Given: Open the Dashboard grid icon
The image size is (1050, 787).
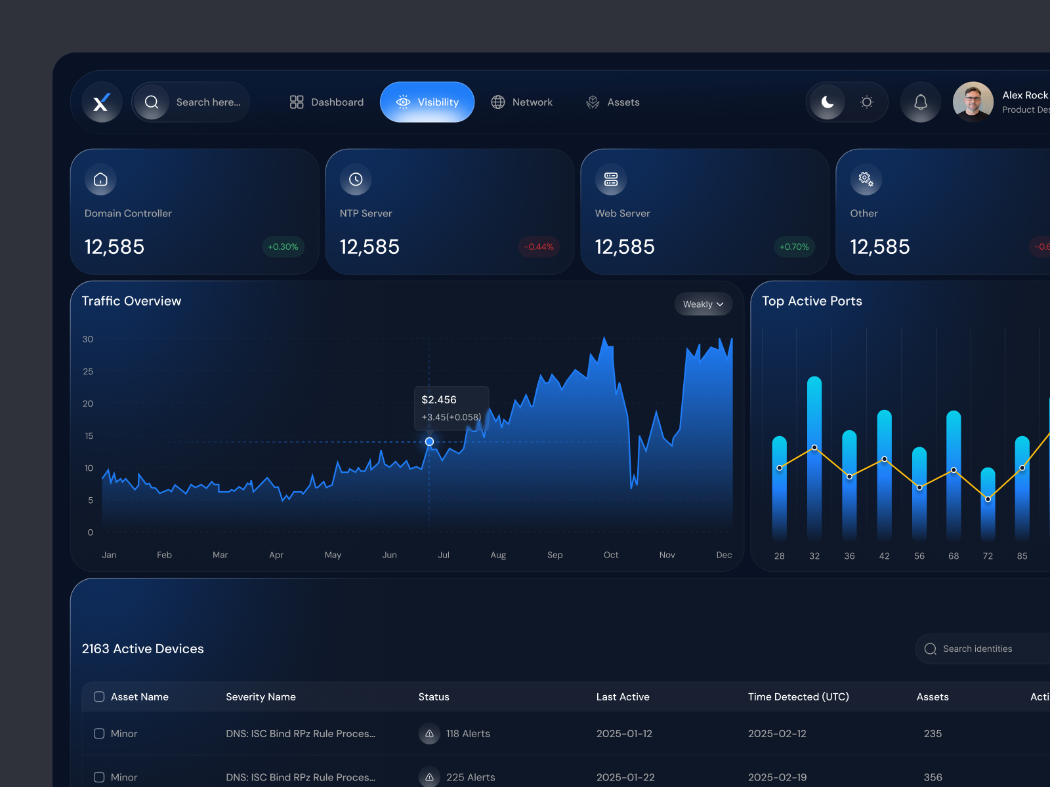Looking at the screenshot, I should 297,102.
